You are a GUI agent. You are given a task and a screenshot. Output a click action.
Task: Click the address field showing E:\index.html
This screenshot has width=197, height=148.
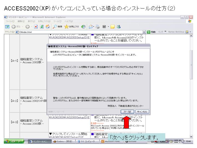pyautogui.click(x=80, y=32)
